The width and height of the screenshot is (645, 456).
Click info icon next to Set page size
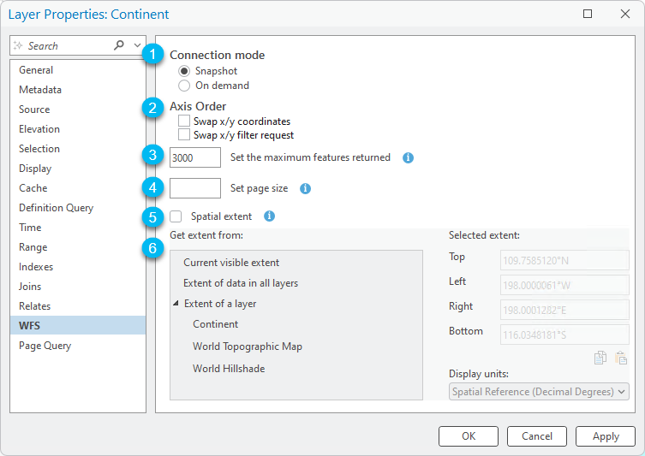pyautogui.click(x=305, y=188)
